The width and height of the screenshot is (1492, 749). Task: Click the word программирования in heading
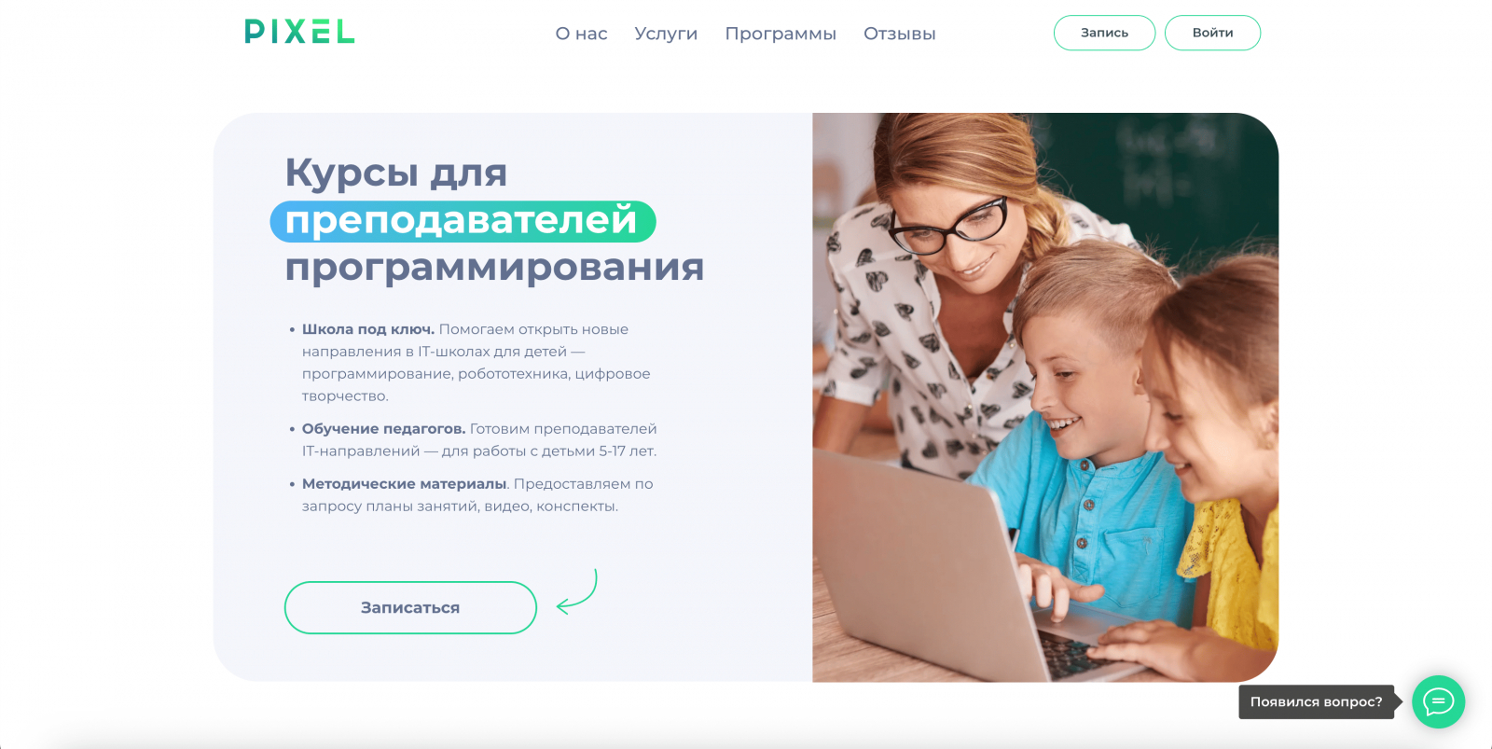coord(494,269)
